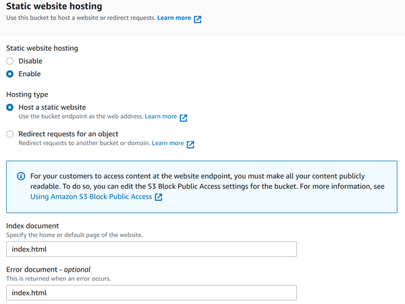Choose Redirect requests for an object
The image size is (405, 304).
point(9,134)
